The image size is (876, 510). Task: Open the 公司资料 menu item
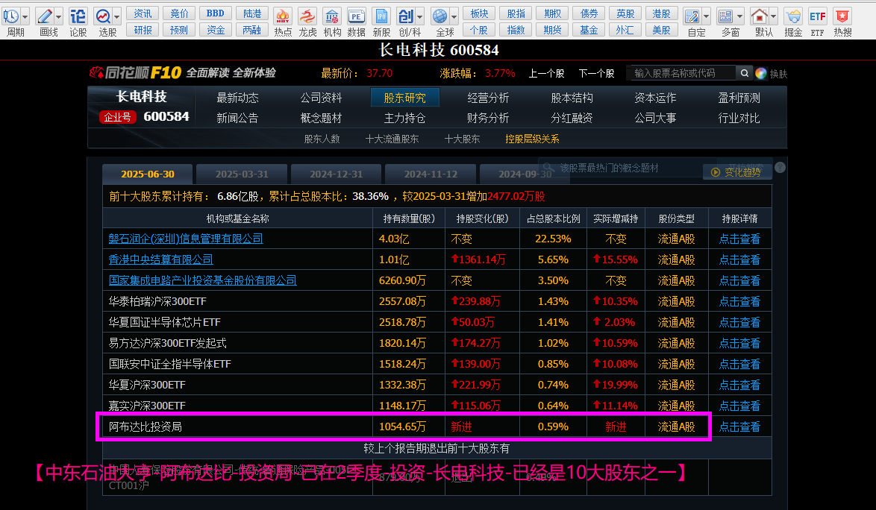321,98
